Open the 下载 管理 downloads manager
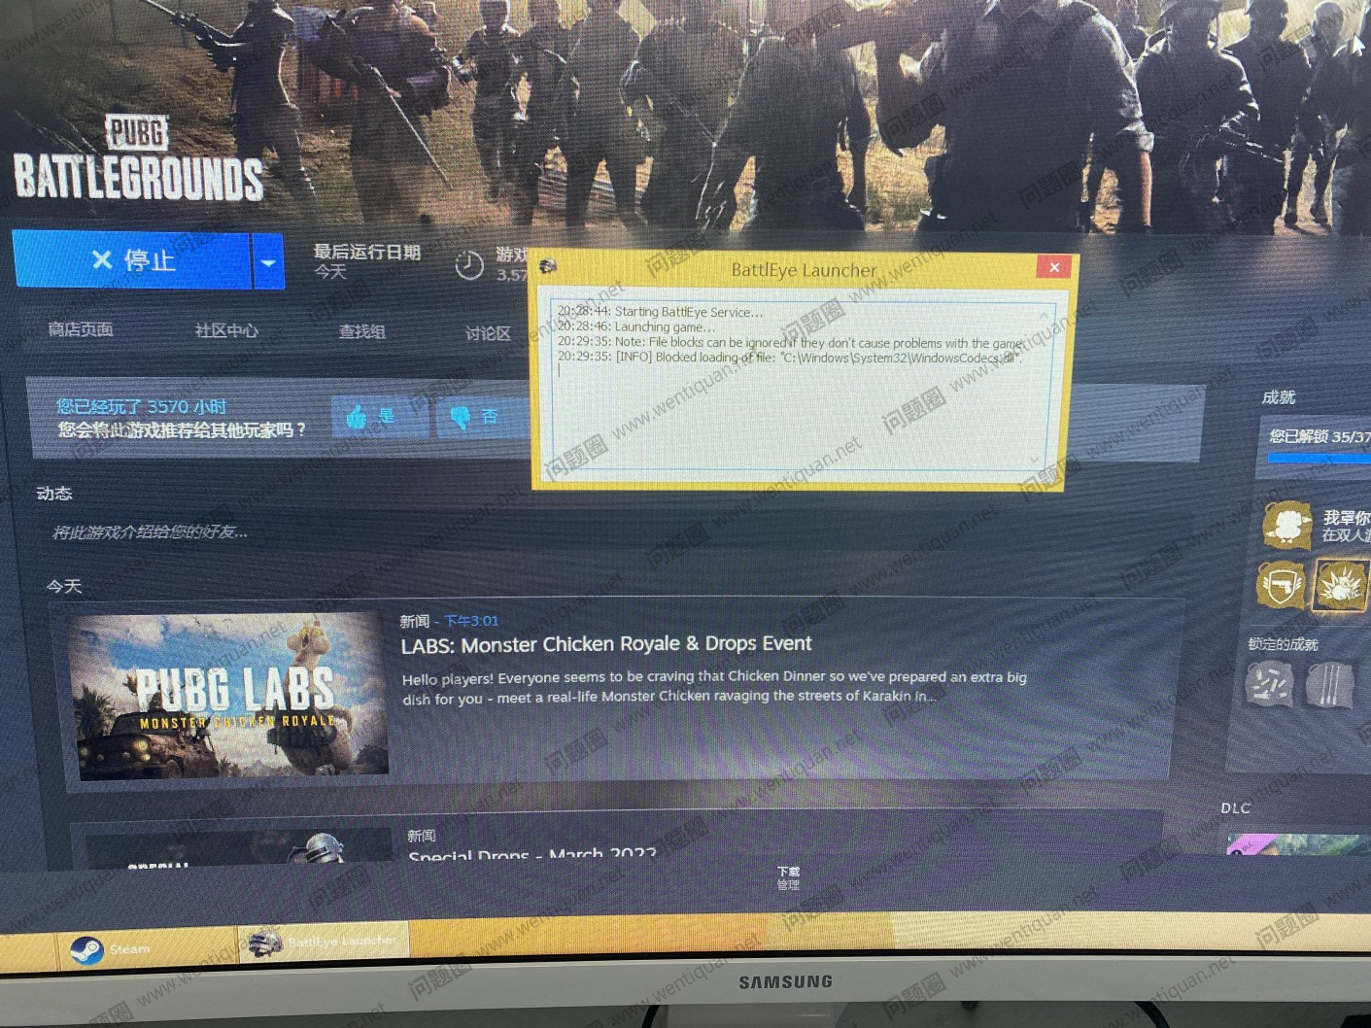 click(788, 878)
